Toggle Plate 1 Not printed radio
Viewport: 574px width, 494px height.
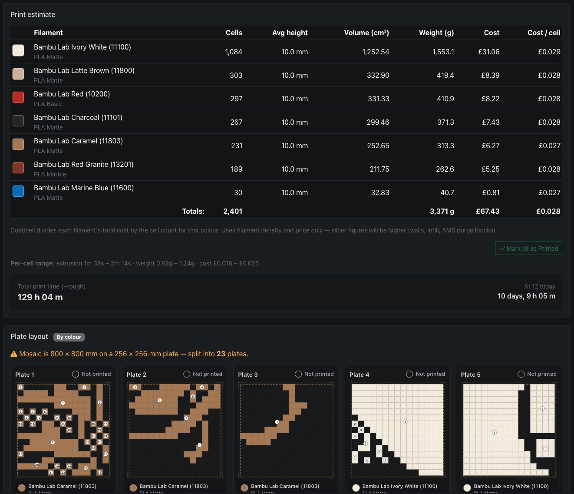pyautogui.click(x=76, y=374)
